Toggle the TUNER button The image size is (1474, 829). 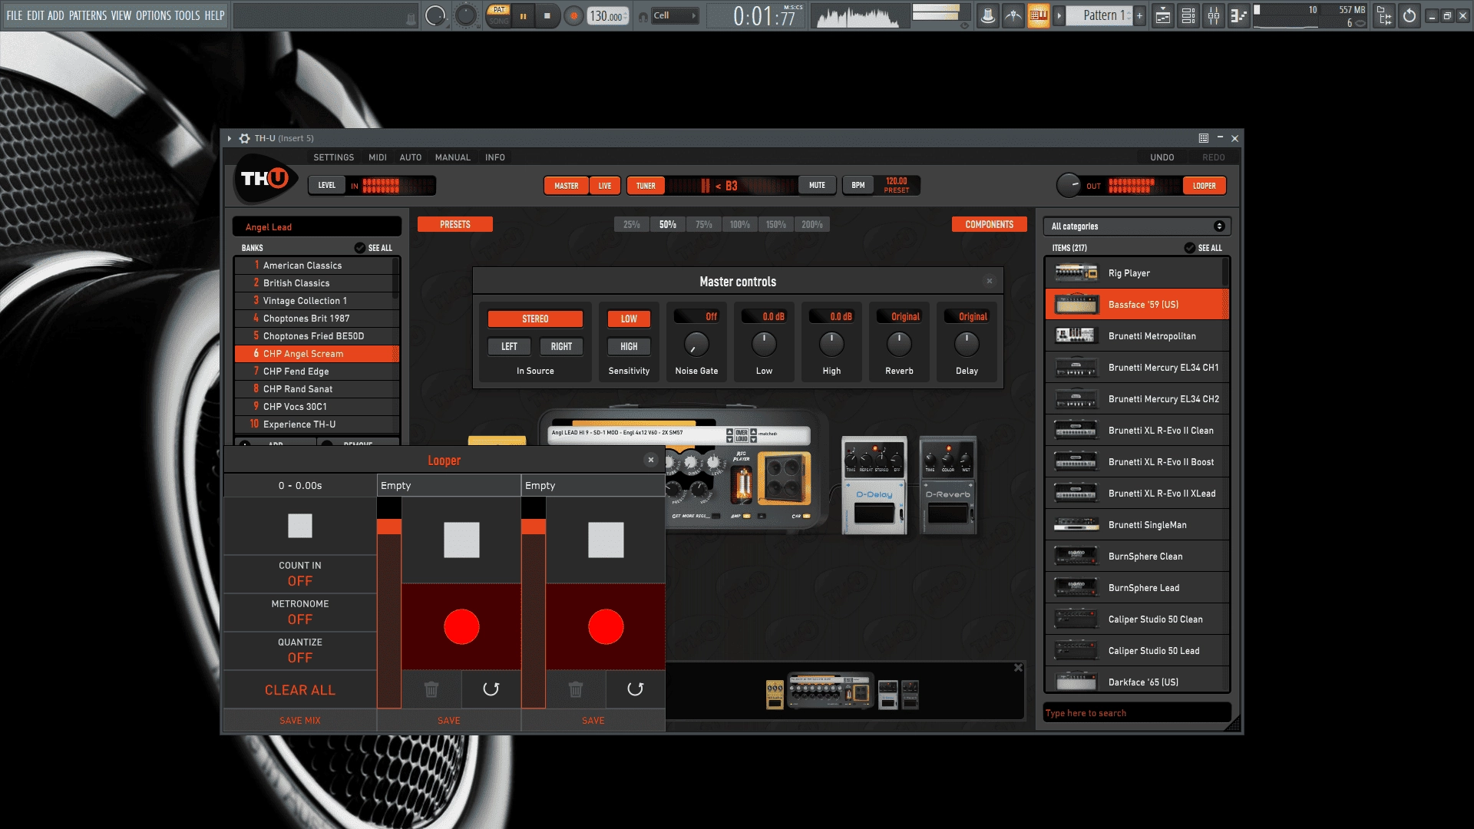click(646, 186)
